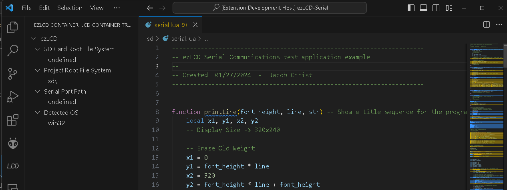Open the Explorer view in activity bar
The height and width of the screenshot is (190, 507).
(13, 27)
